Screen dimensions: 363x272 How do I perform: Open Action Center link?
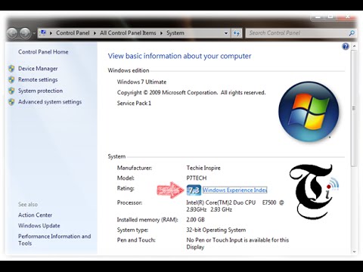coord(35,215)
